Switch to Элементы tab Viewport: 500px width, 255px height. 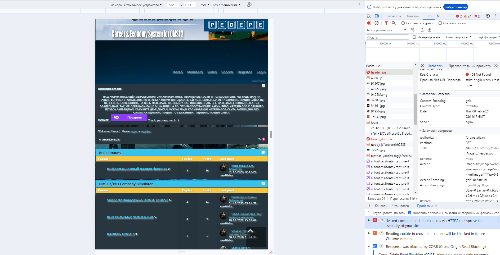click(x=393, y=16)
